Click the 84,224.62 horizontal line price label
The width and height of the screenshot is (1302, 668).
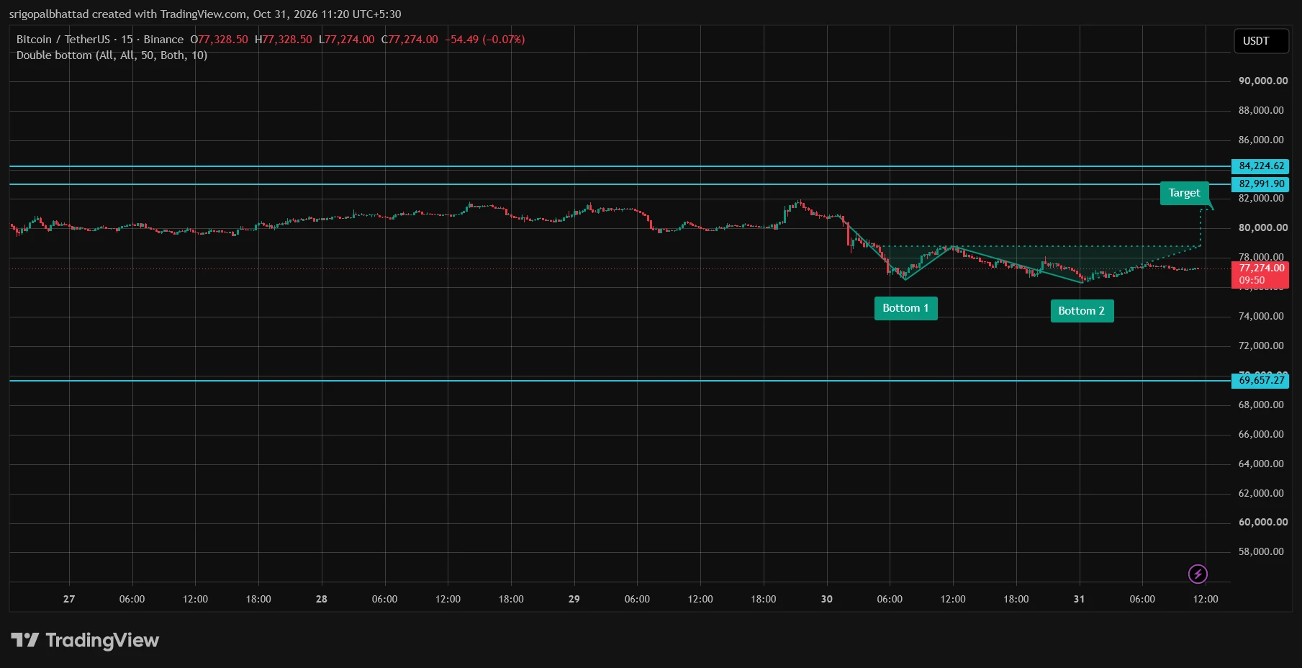pos(1260,166)
